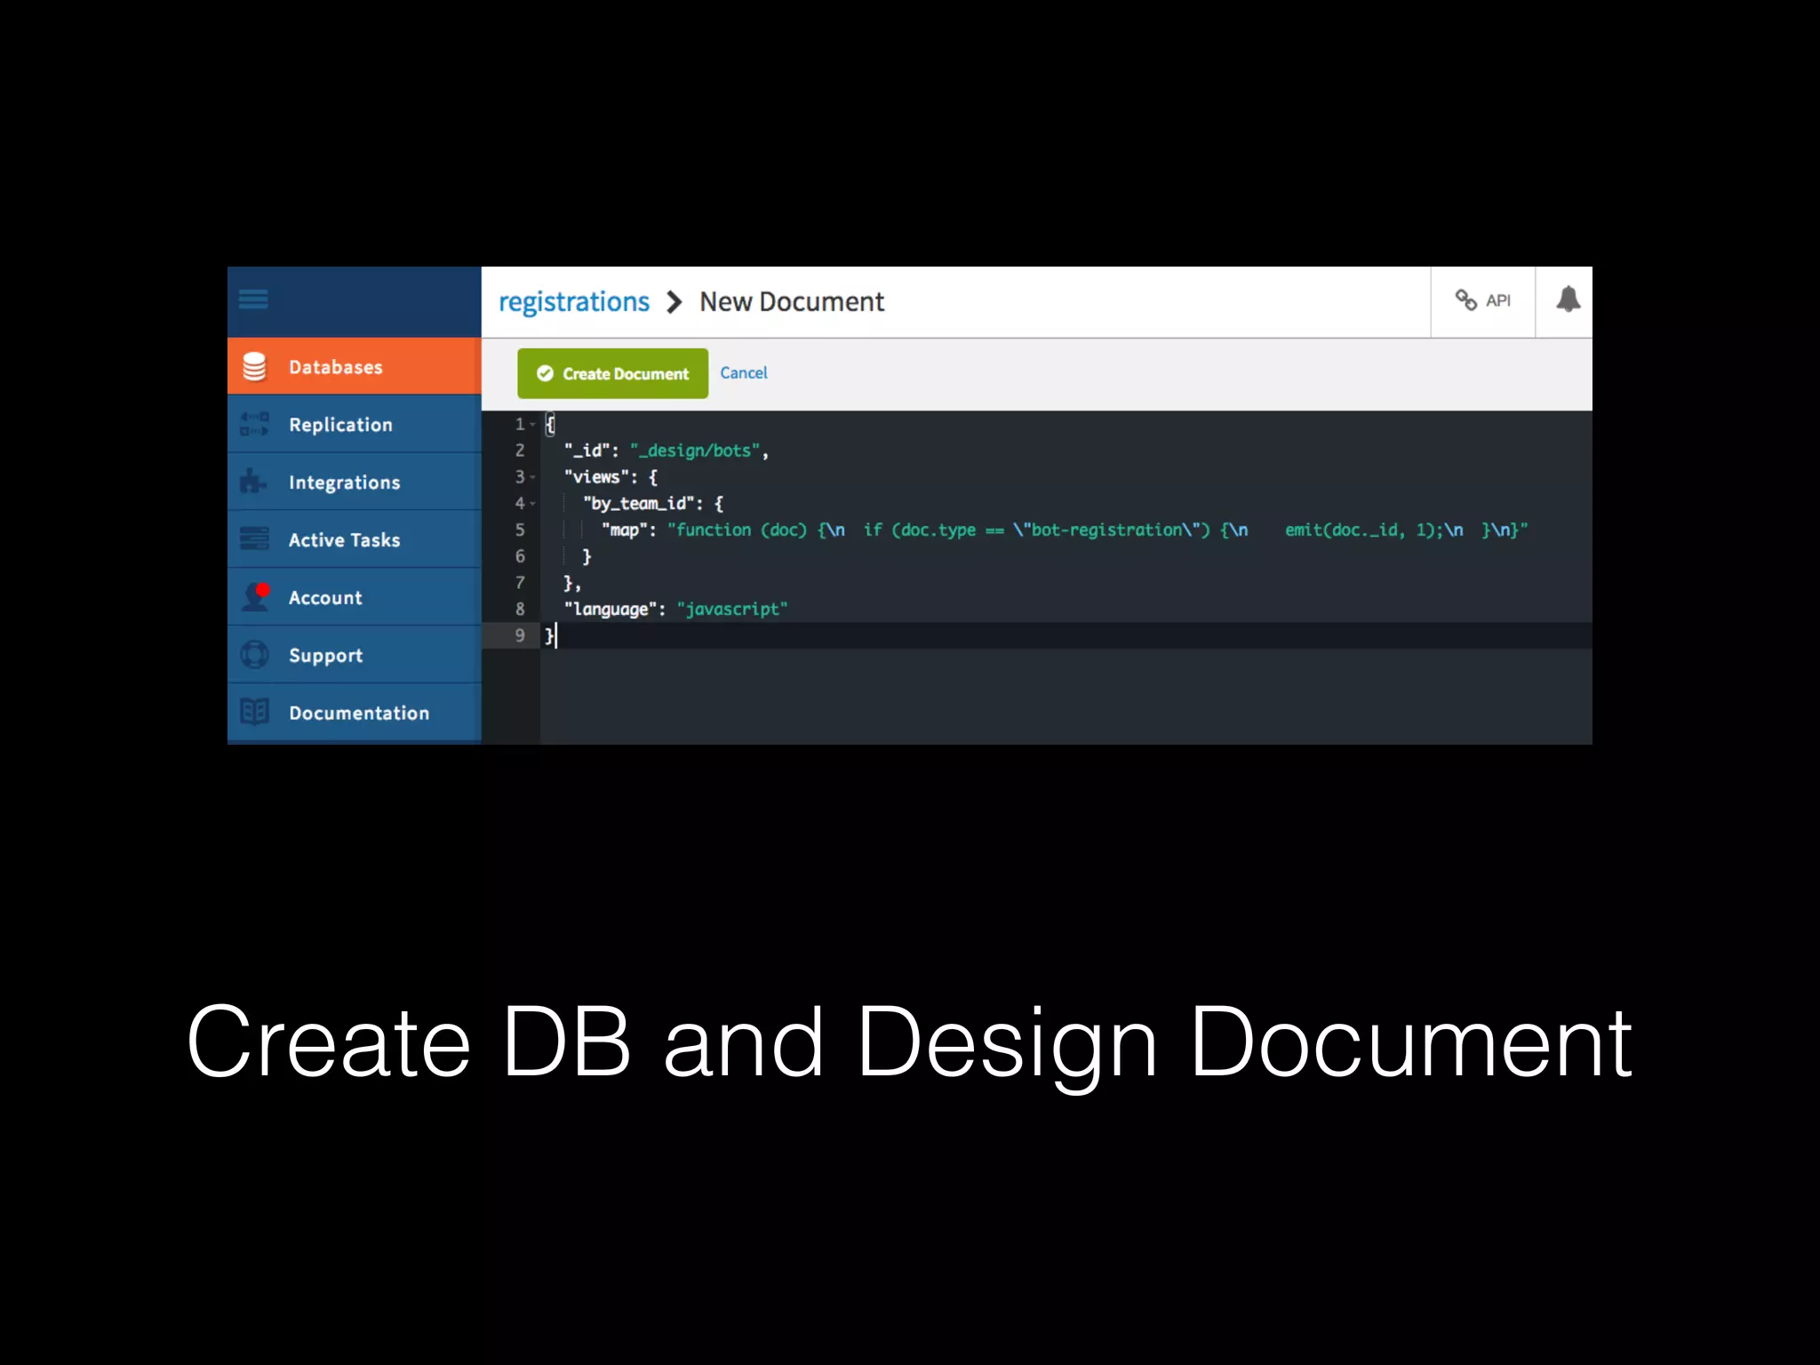1820x1365 pixels.
Task: Click the Create Document button
Action: (612, 373)
